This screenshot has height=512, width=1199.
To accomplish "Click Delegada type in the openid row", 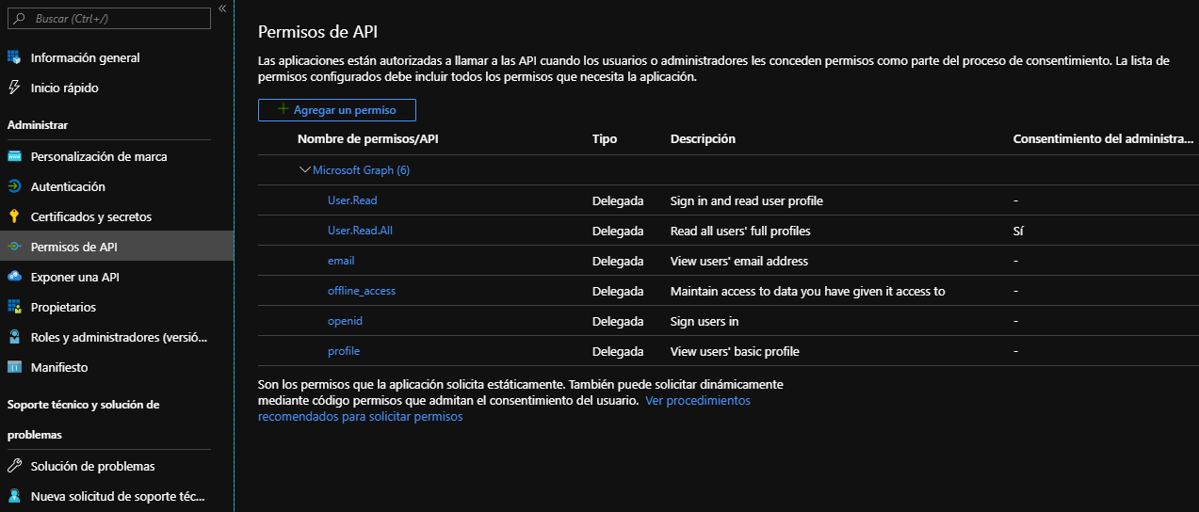I will 618,321.
